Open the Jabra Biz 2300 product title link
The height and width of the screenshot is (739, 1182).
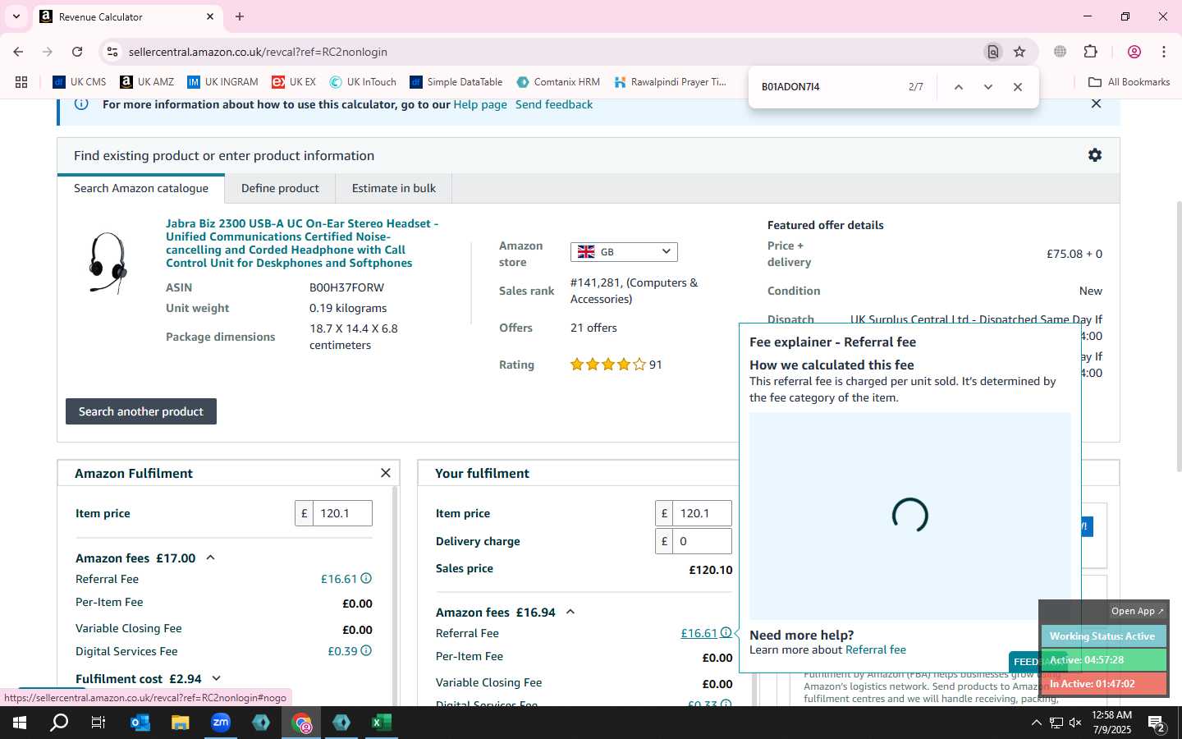pyautogui.click(x=302, y=243)
